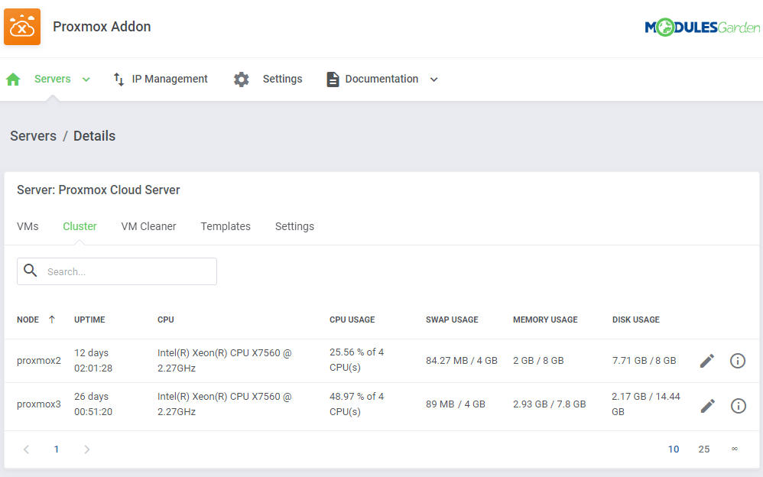Click the UPTIME column header

[x=89, y=320]
